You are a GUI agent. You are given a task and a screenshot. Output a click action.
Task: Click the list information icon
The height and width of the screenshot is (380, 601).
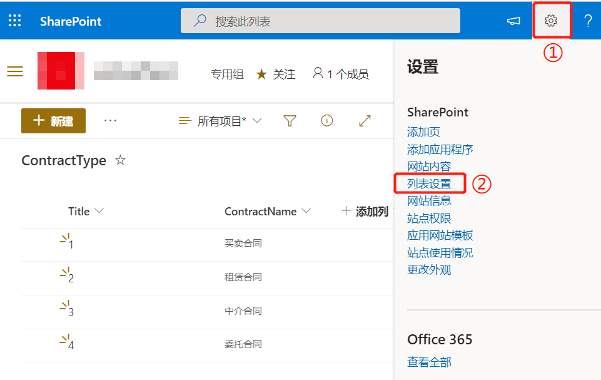[326, 121]
